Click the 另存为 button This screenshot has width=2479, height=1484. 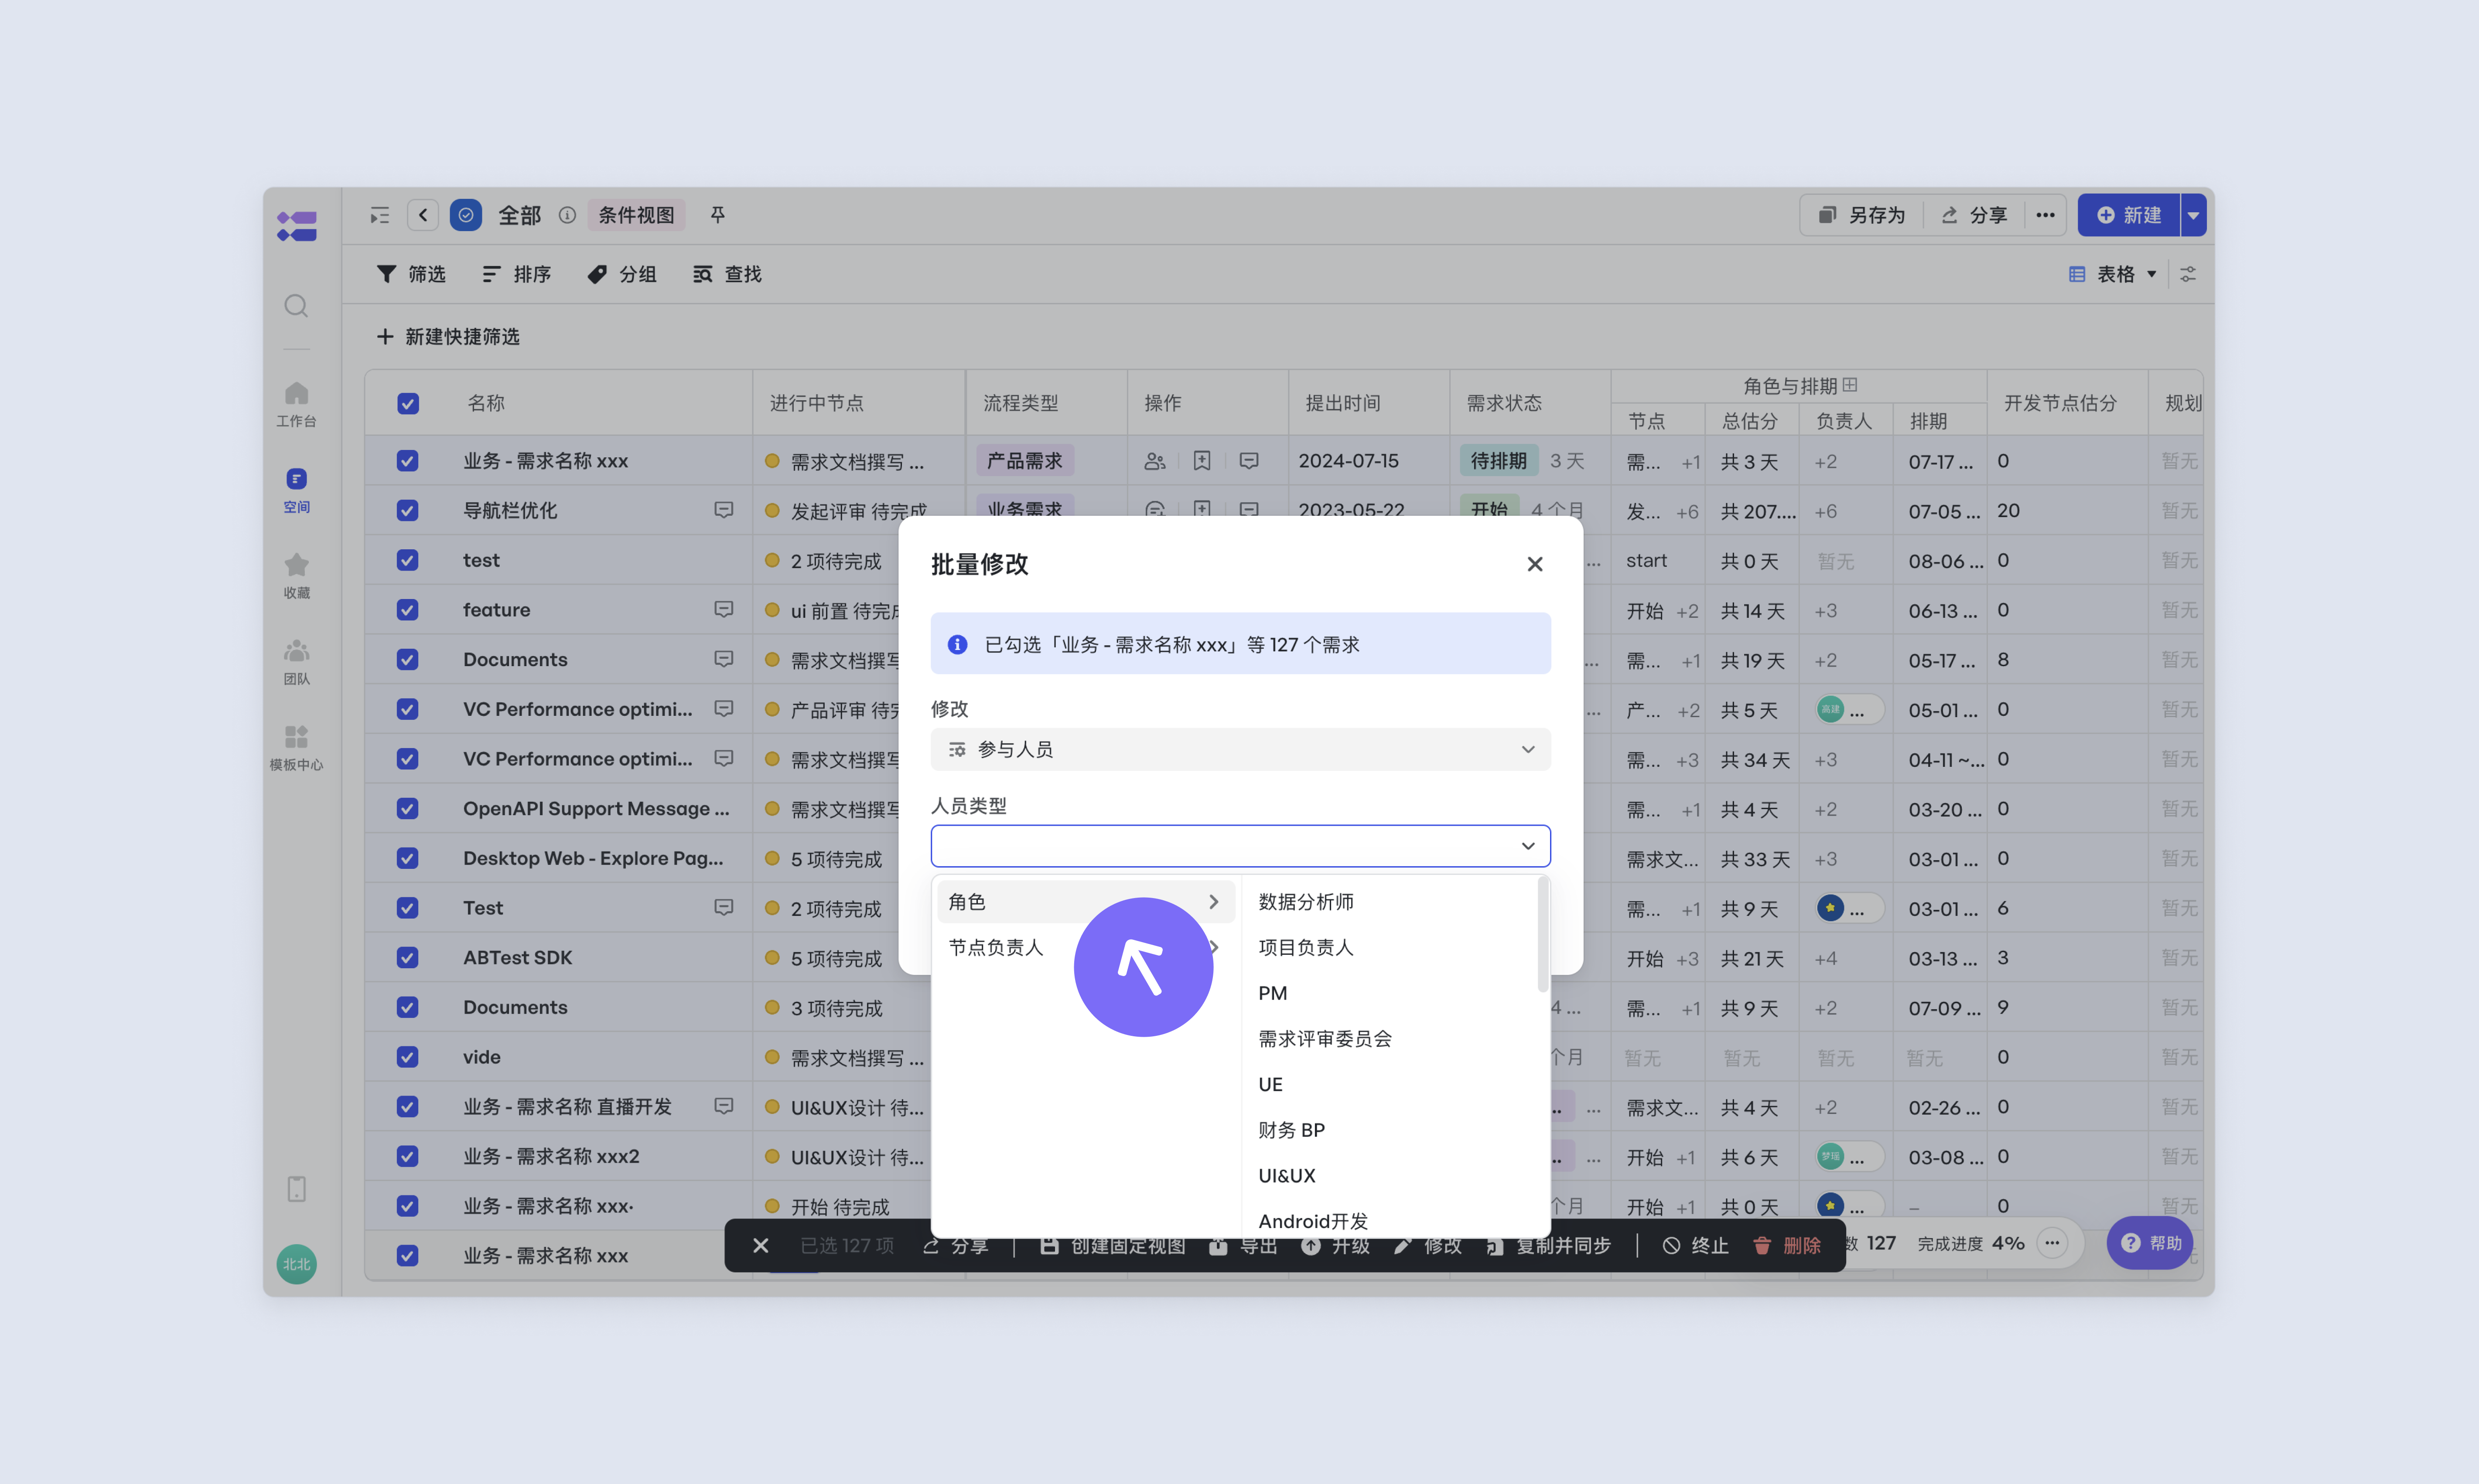click(x=1862, y=215)
